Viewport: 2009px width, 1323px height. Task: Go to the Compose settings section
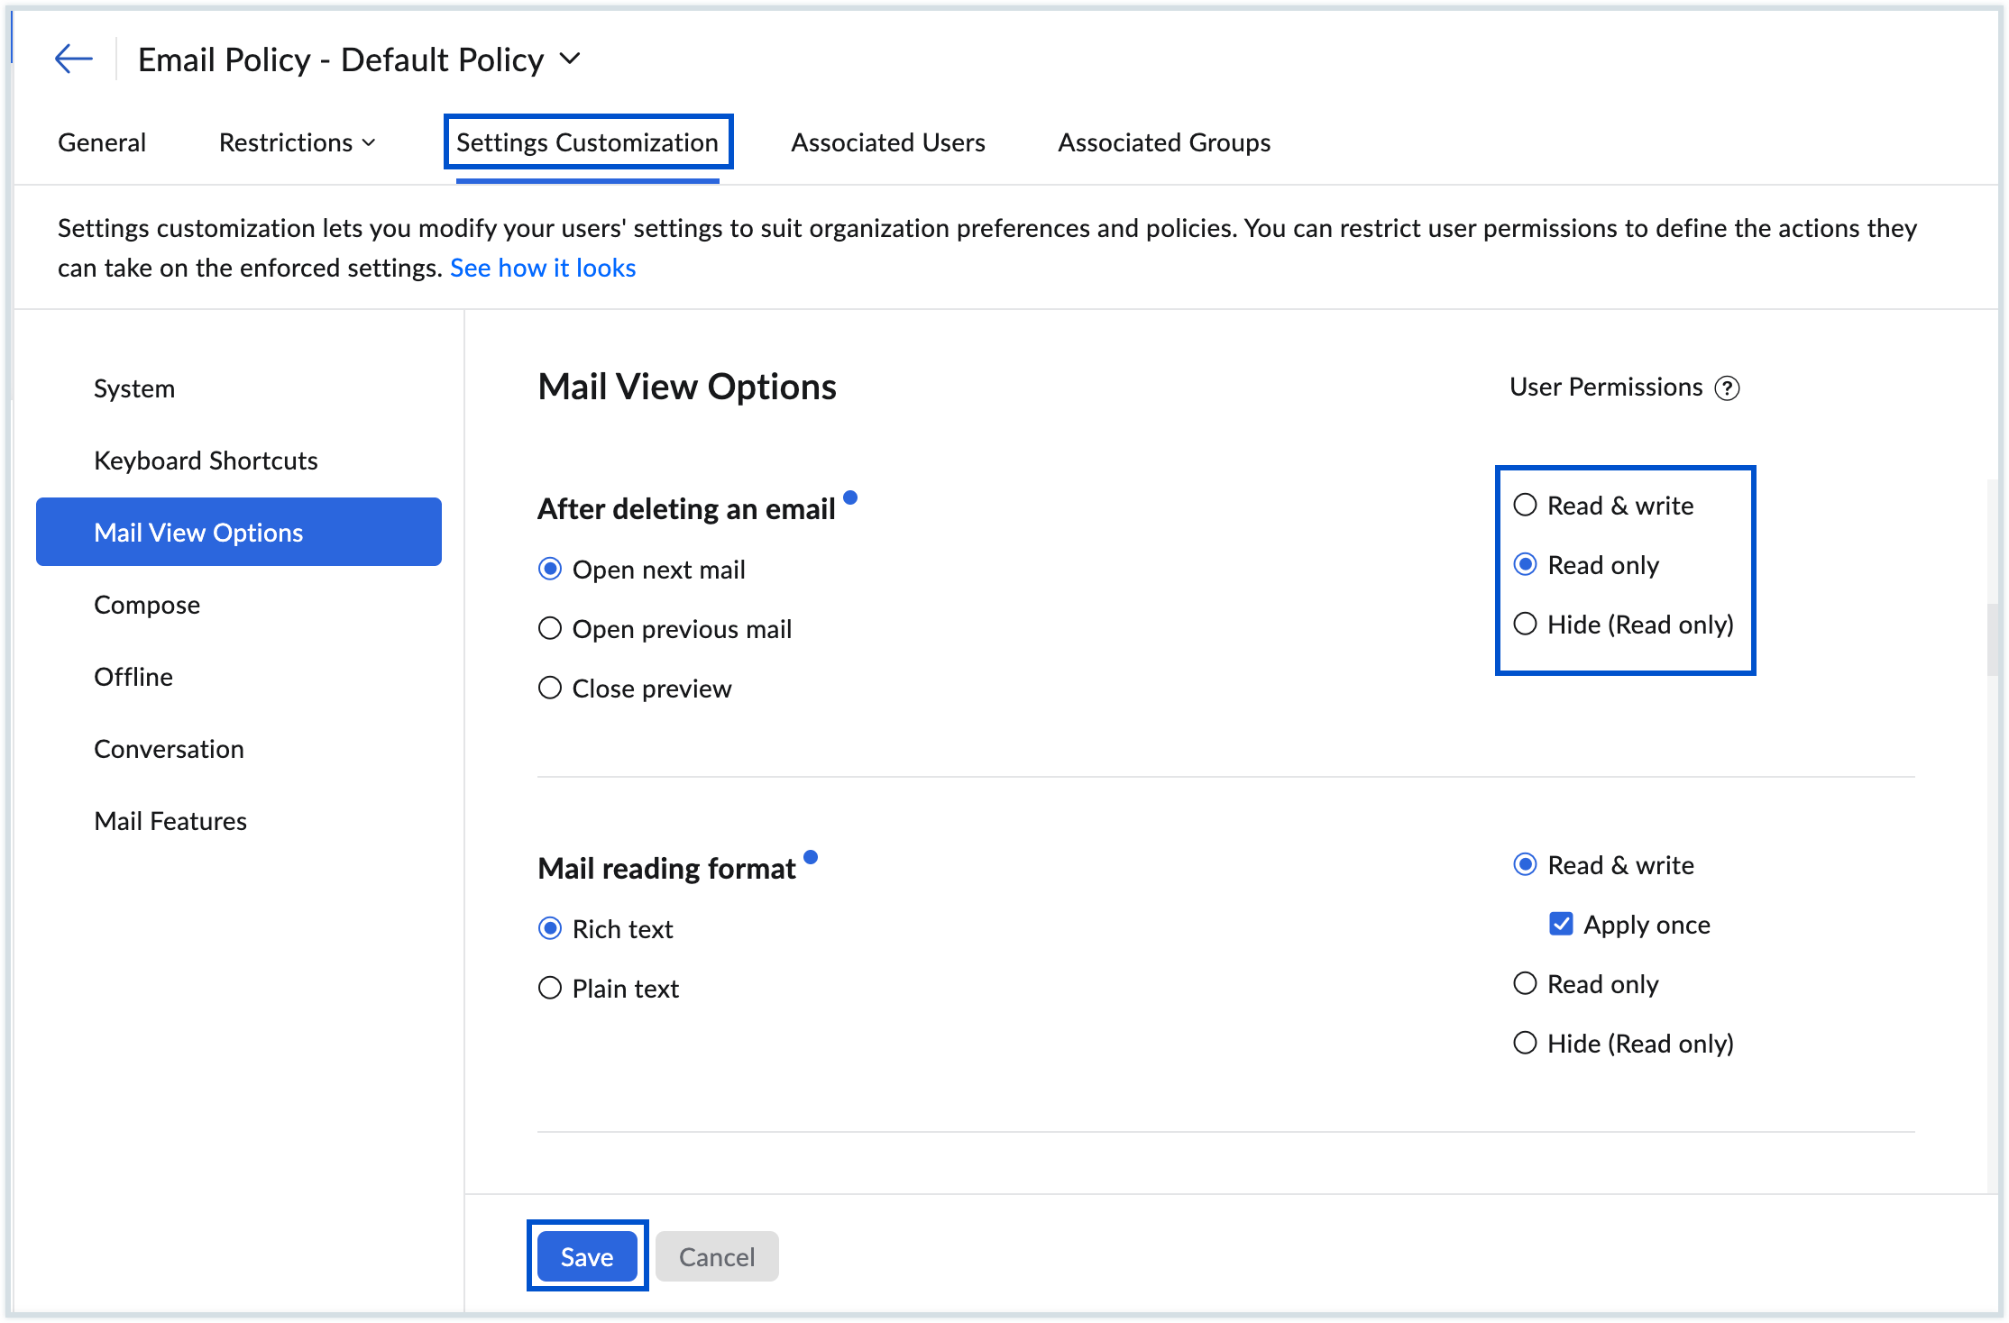tap(147, 605)
